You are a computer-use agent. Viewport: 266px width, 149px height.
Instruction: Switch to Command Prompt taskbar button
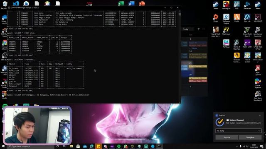point(160,146)
